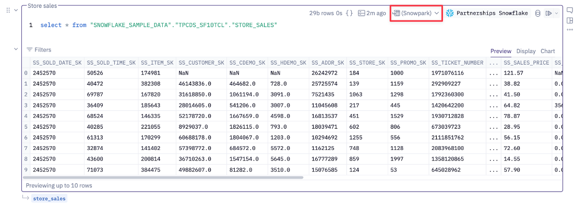
Task: Click ticket number 2083968100
Action: point(448,148)
